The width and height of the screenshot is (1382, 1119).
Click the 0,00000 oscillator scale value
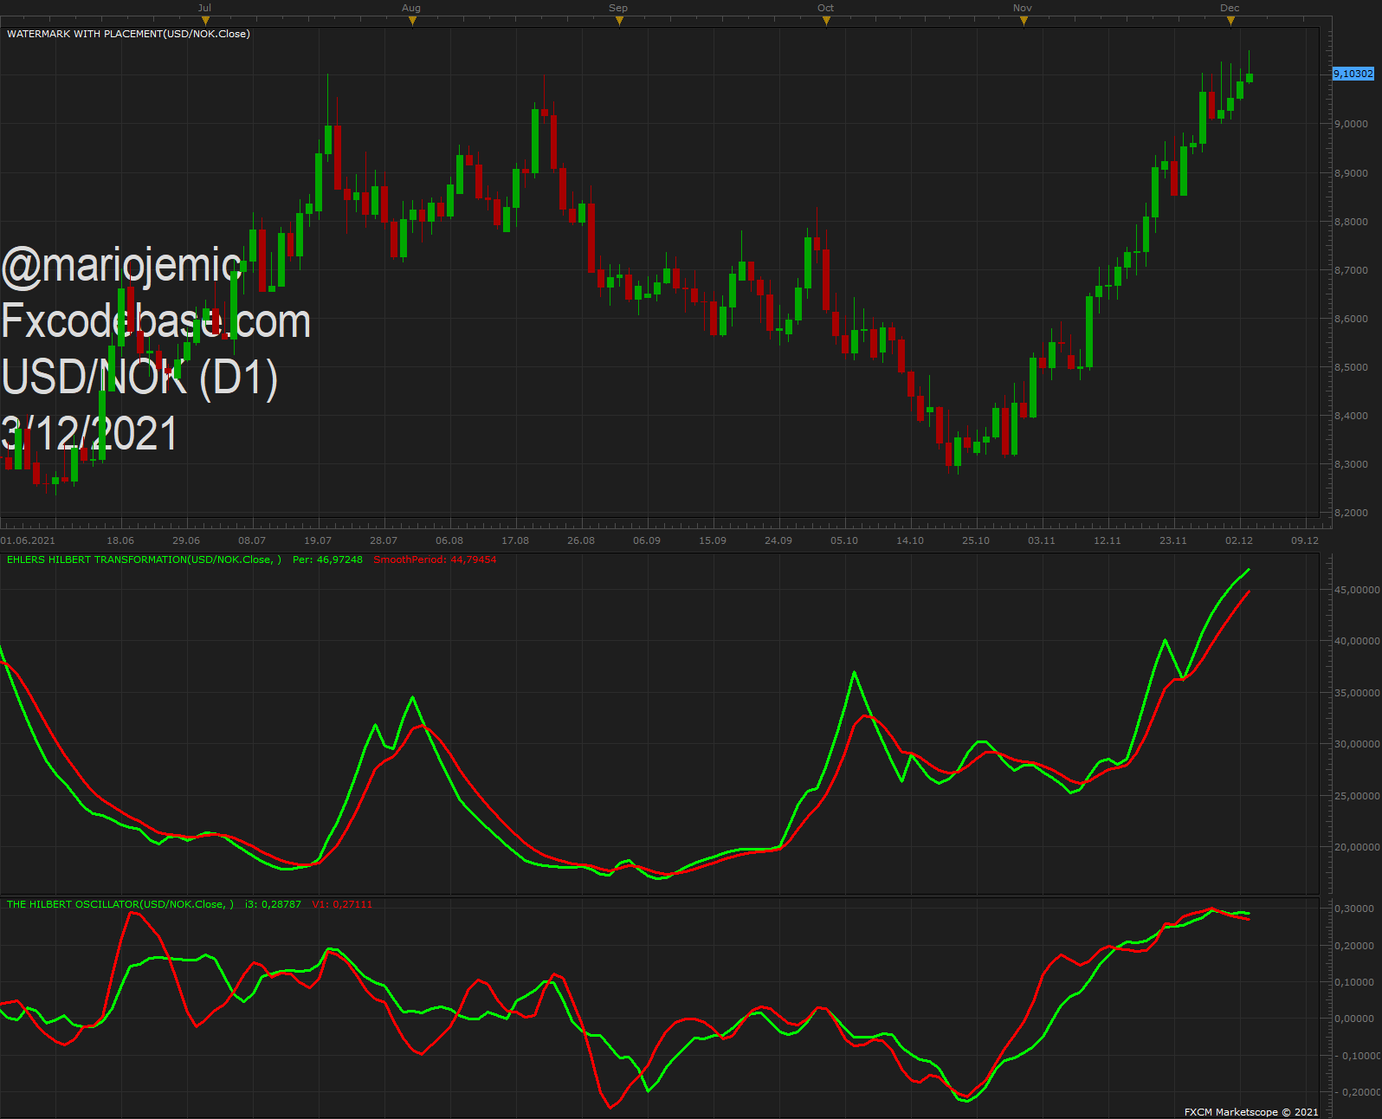pyautogui.click(x=1354, y=1019)
